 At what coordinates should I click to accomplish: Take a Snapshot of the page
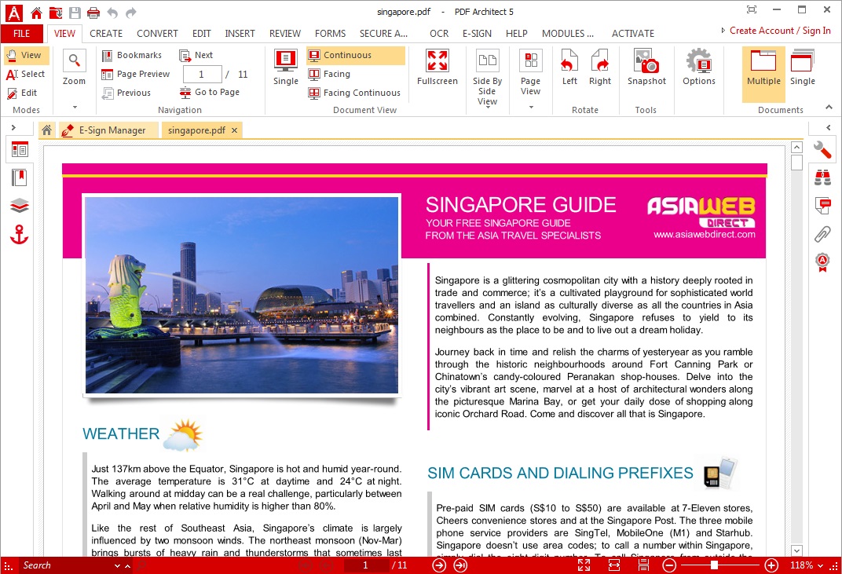tap(646, 67)
